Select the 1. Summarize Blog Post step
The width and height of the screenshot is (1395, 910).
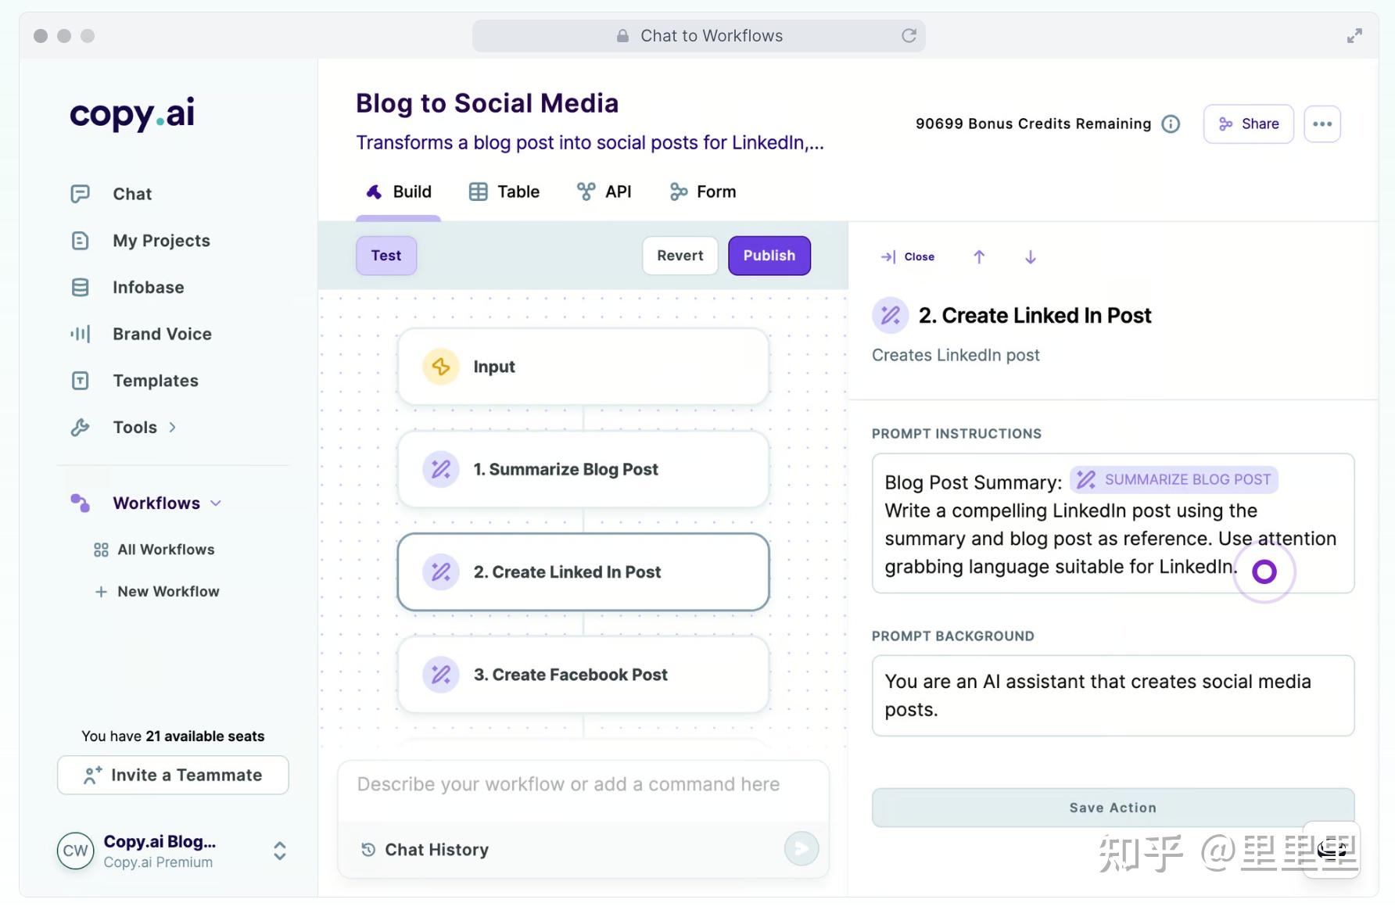click(583, 469)
